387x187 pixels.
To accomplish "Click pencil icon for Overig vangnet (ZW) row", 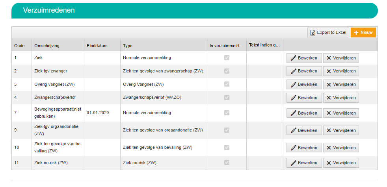I will coord(294,84).
